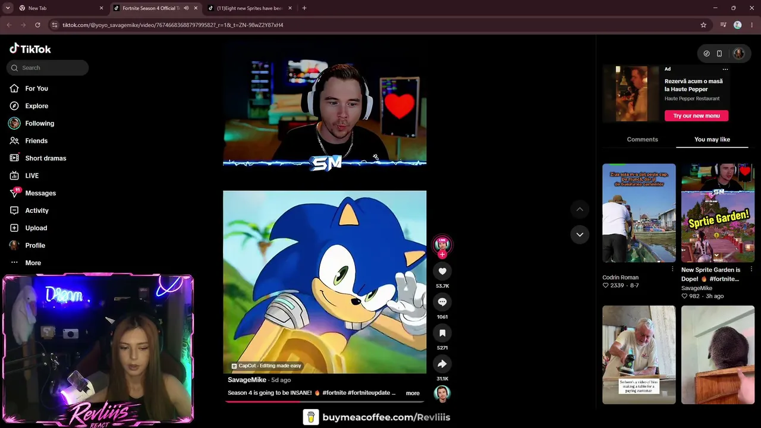Image resolution: width=761 pixels, height=428 pixels.
Task: View site information icon in address bar
Action: click(55, 25)
